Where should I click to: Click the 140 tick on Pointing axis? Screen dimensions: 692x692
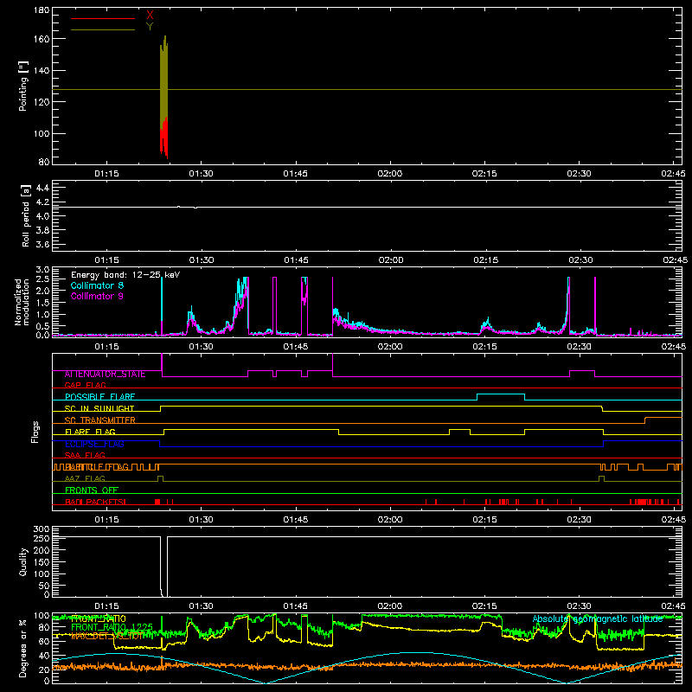(42, 70)
